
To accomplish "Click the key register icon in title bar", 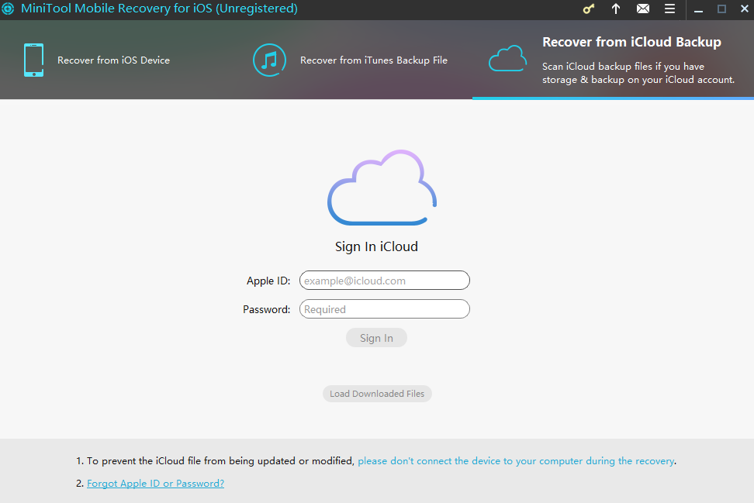I will 589,9.
